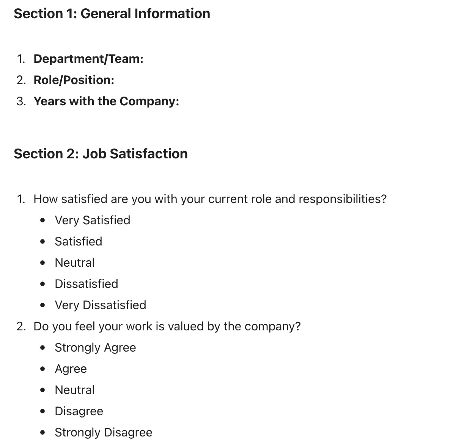The height and width of the screenshot is (441, 475).
Task: Choose the Dissatisfied option
Action: [87, 284]
